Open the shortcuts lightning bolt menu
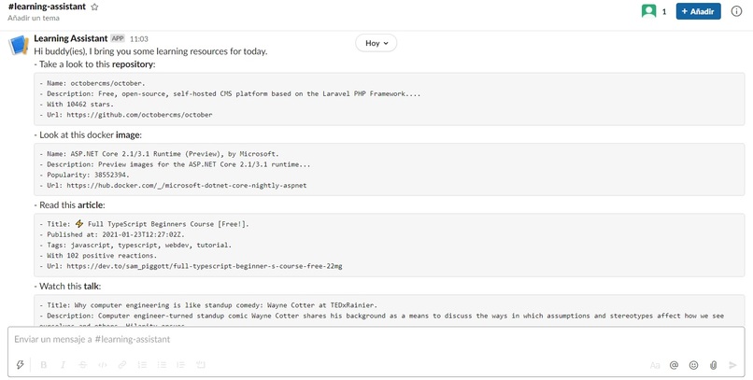753x380 pixels. pyautogui.click(x=20, y=365)
